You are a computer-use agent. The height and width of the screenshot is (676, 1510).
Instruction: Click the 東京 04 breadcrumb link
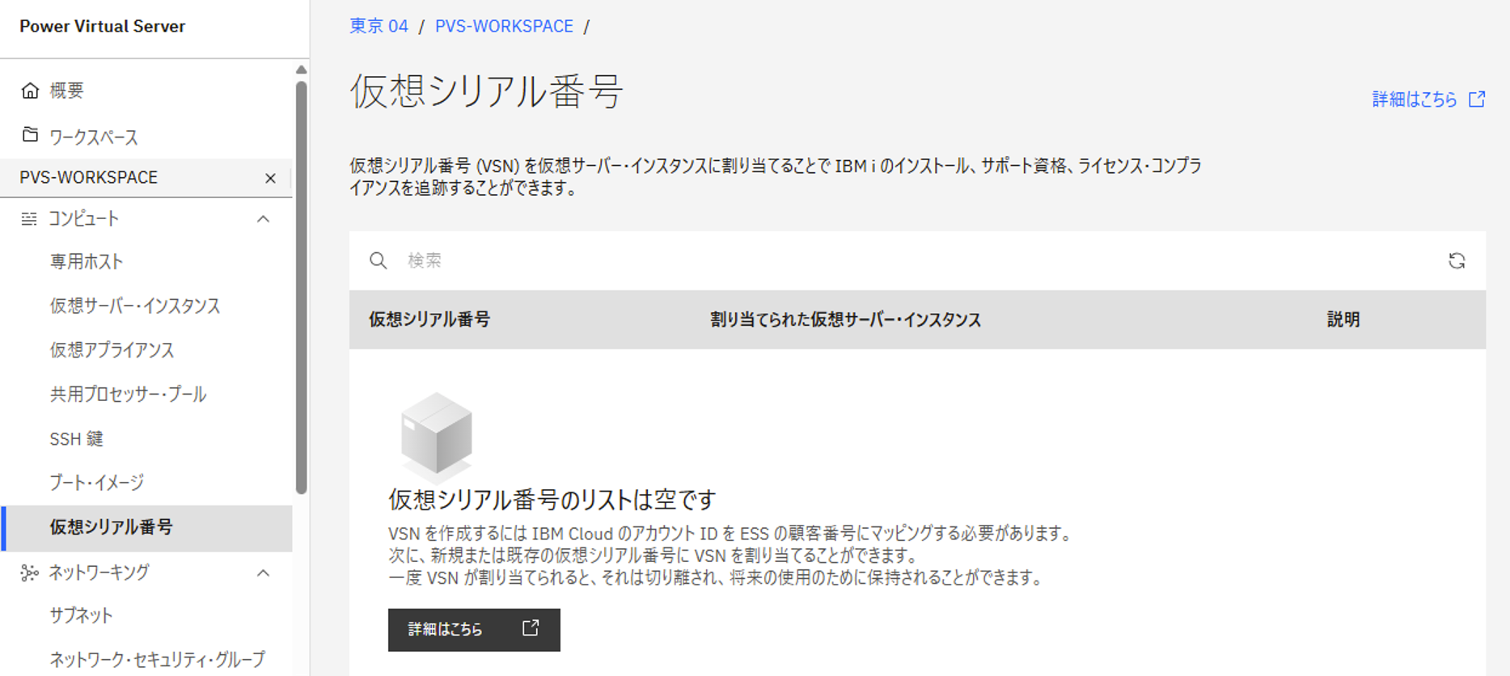coord(379,26)
